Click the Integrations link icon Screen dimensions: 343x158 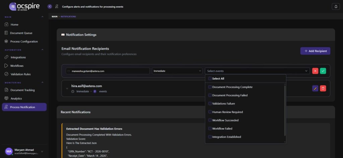(6, 57)
